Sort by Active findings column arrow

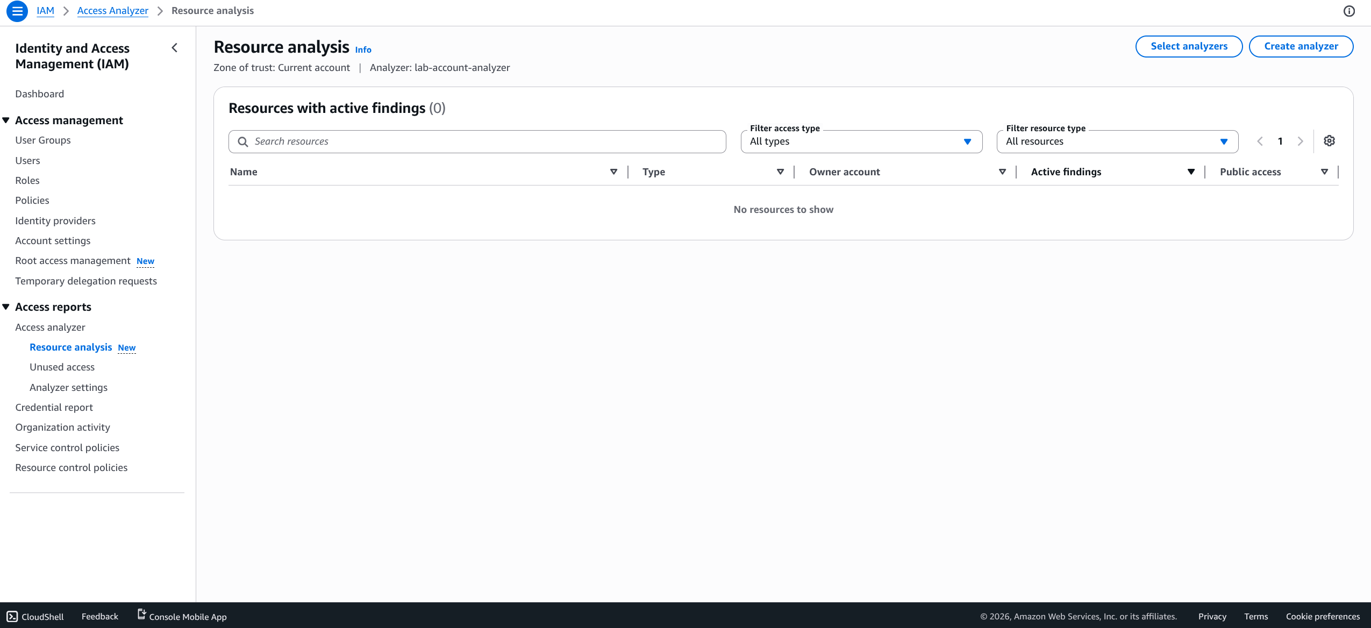[1191, 172]
